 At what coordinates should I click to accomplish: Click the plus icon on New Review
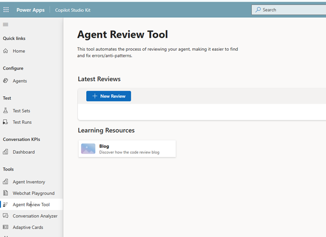point(95,96)
